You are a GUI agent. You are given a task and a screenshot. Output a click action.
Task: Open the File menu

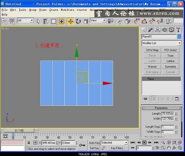click(x=4, y=10)
